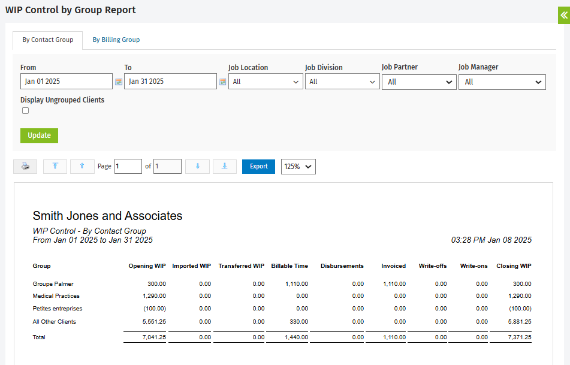570x365 pixels.
Task: Click the Group column header
Action: pos(41,266)
